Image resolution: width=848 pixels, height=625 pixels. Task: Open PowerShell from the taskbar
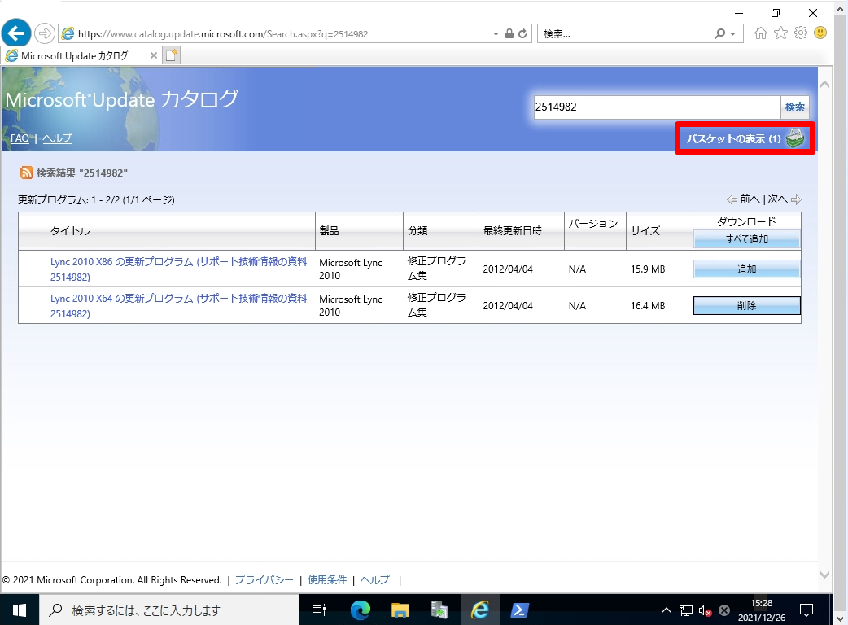(520, 610)
